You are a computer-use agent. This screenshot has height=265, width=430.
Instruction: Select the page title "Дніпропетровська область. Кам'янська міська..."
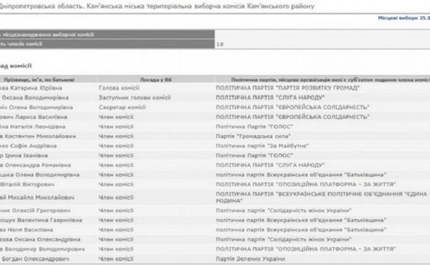coord(157,6)
